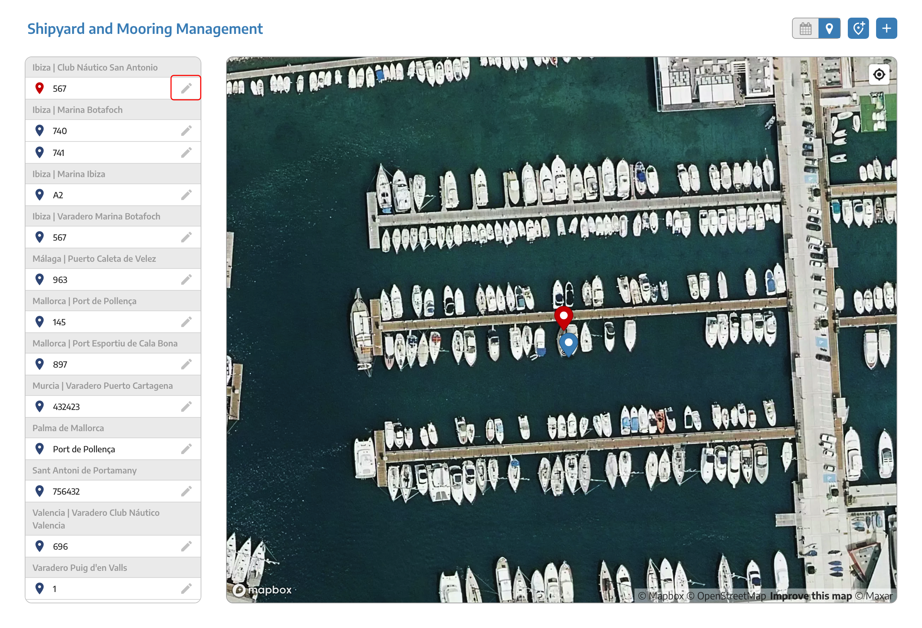Screen dimensions: 922x628
Task: Select mooring row labeled 756432
Action: 113,492
